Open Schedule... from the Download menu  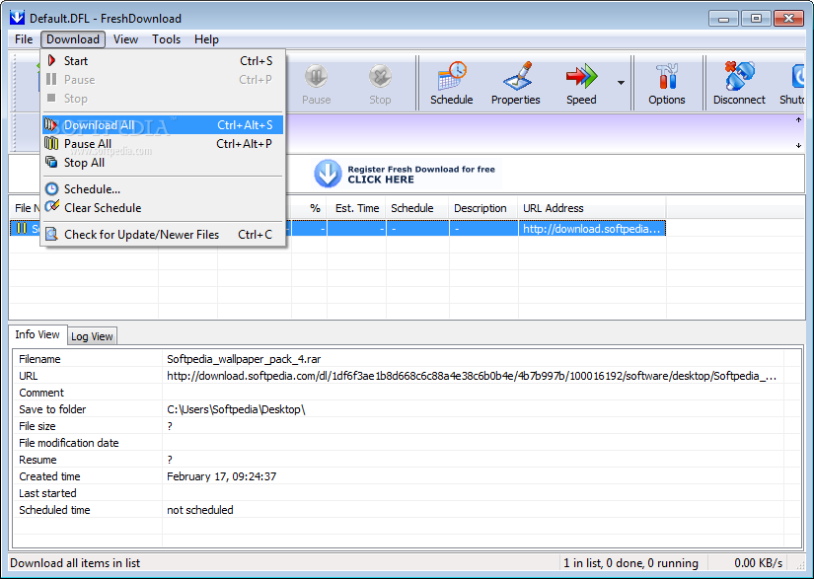click(163, 188)
